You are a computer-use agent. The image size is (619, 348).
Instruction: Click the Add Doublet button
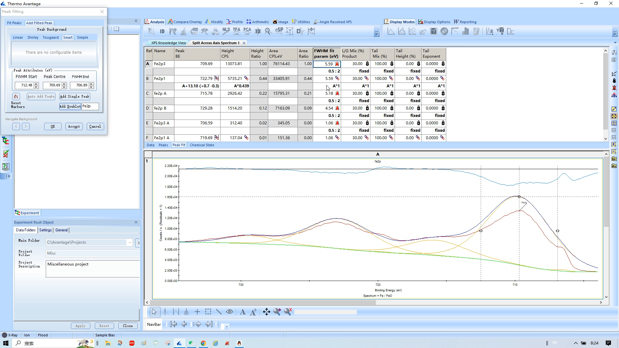click(70, 106)
